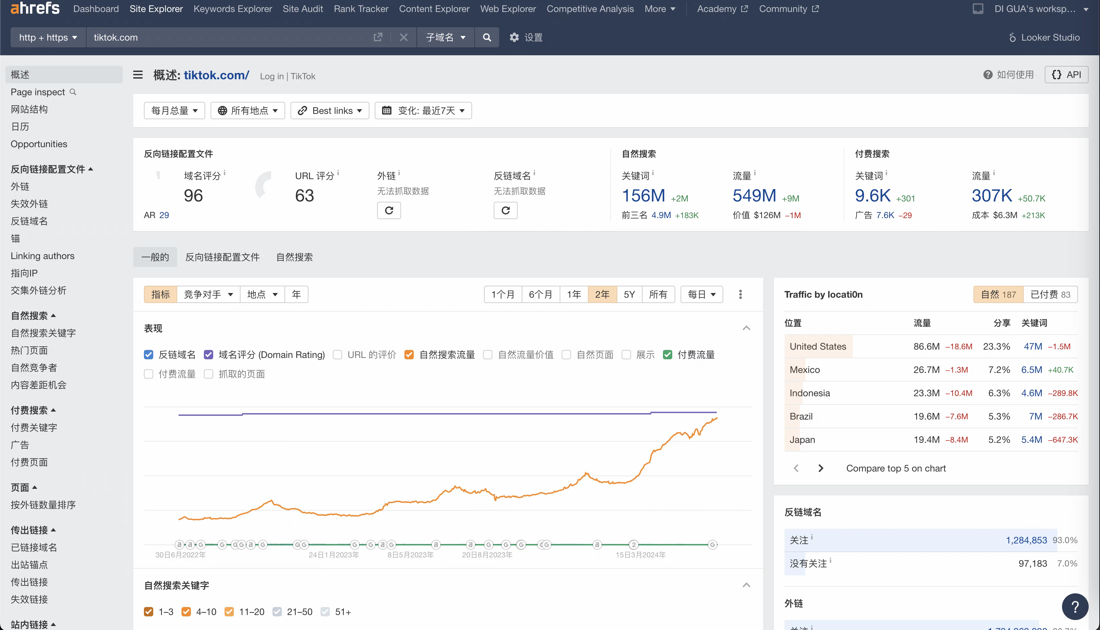Screen dimensions: 1100x630
Task: Expand the 变化: 最近7天 dropdown
Action: 423,111
